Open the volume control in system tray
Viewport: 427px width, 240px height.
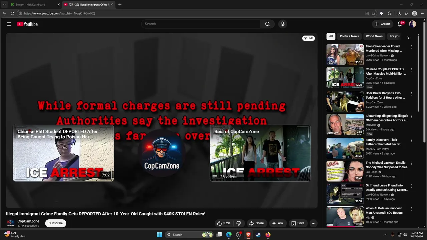point(405,235)
